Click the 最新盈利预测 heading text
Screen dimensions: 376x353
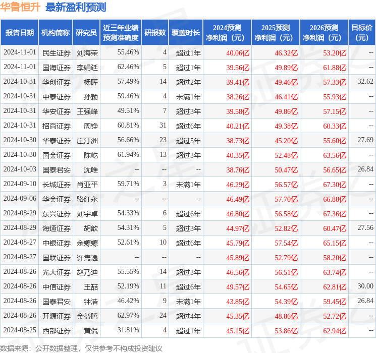coord(76,7)
